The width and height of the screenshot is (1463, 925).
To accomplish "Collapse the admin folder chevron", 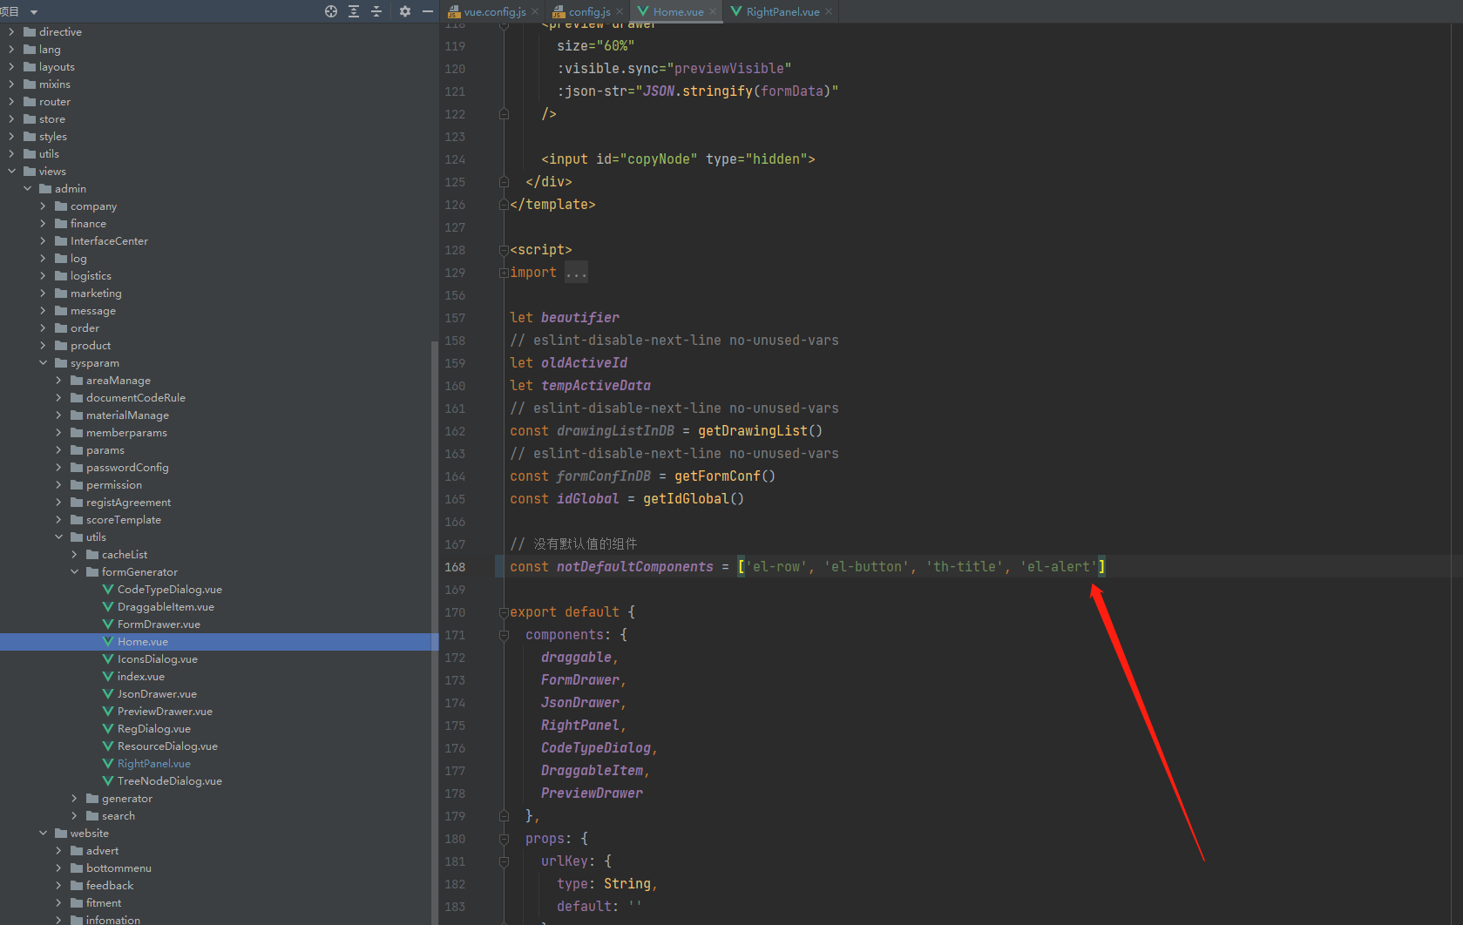I will pyautogui.click(x=27, y=189).
